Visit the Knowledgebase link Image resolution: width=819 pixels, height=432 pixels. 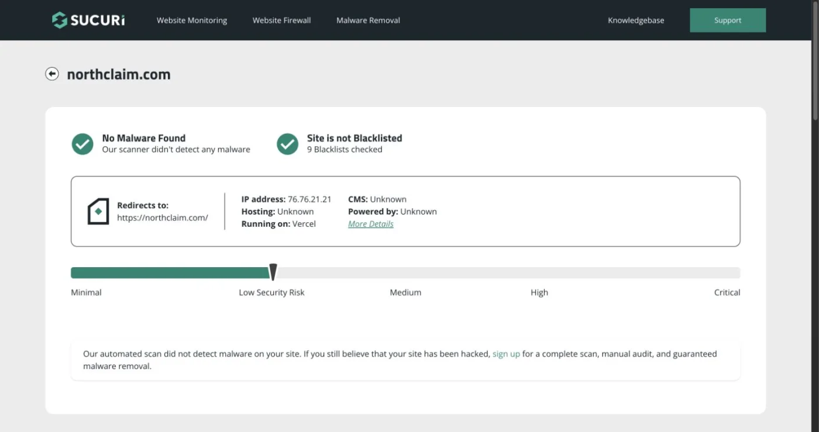[636, 20]
